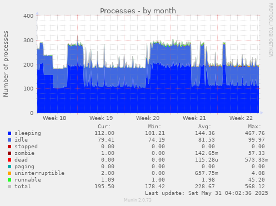
Task: Click the 'total' legend label
Action: [23, 187]
